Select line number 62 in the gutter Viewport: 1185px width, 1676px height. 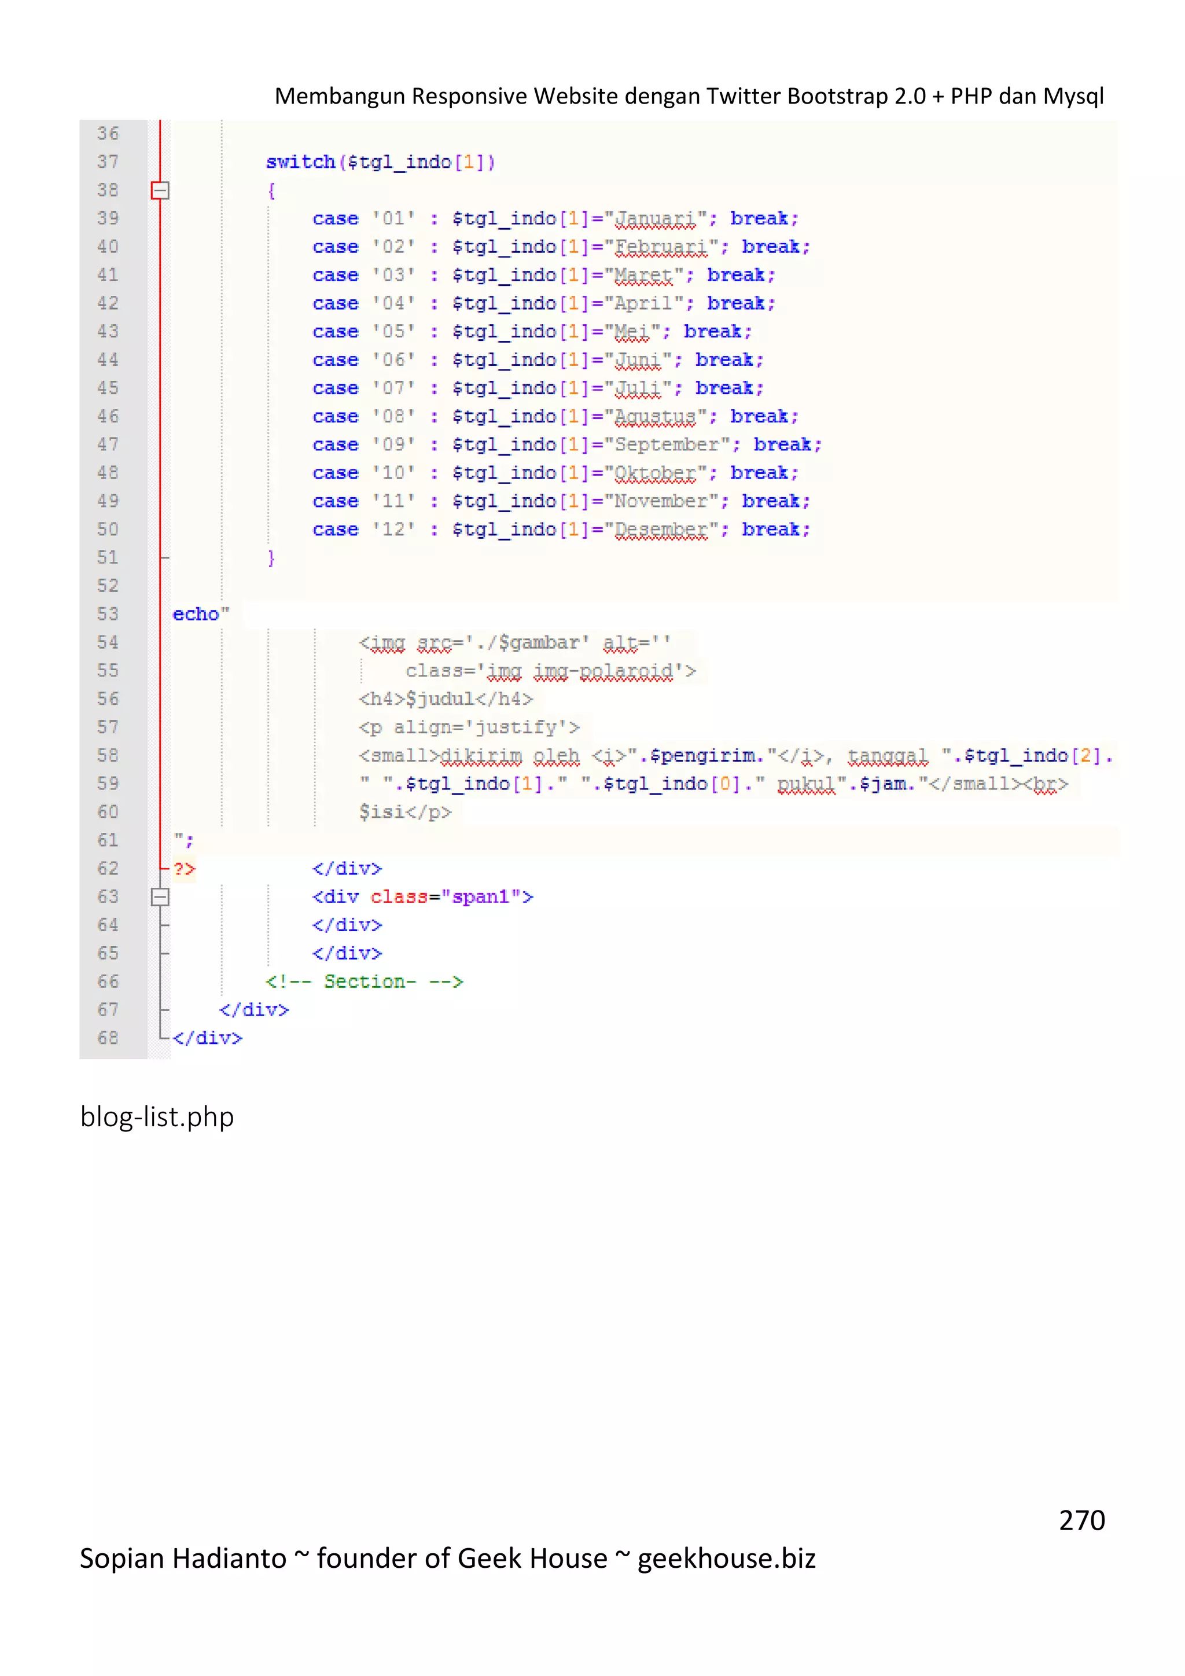click(x=108, y=869)
